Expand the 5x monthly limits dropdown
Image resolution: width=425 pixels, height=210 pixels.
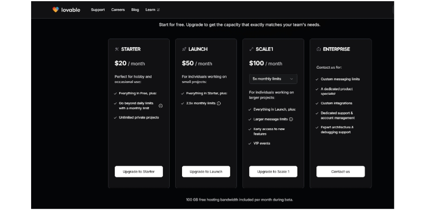coord(273,79)
